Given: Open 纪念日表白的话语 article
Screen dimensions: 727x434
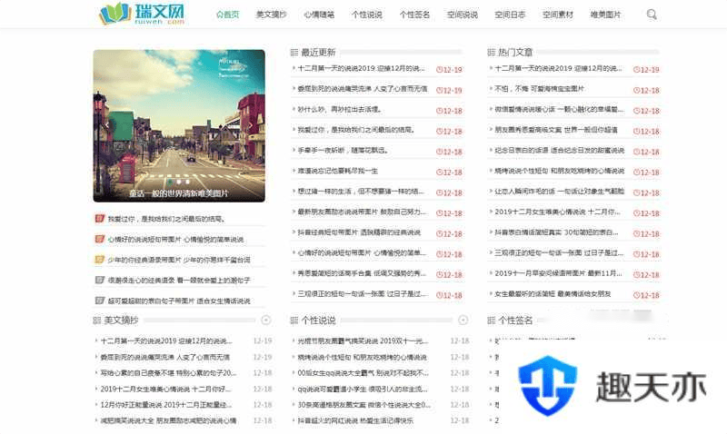Looking at the screenshot, I should (559, 150).
